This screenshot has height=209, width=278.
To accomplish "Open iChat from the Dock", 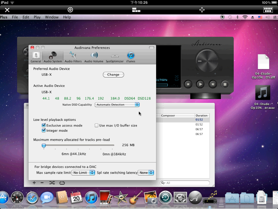I will (47, 198).
